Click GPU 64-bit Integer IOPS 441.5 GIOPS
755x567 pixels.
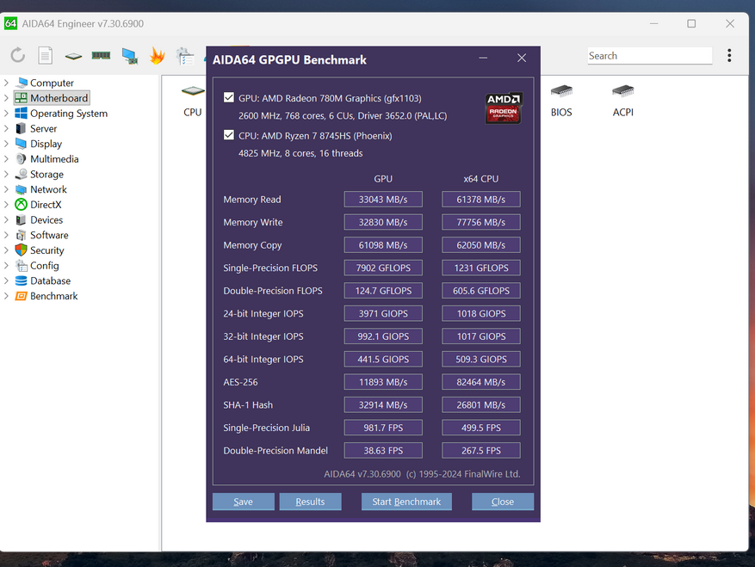click(x=383, y=359)
